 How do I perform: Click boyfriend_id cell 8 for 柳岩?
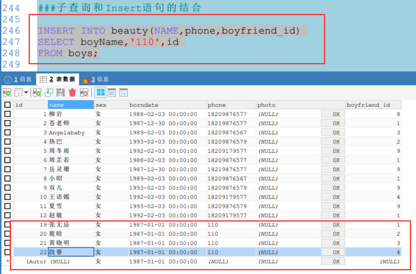(373, 114)
